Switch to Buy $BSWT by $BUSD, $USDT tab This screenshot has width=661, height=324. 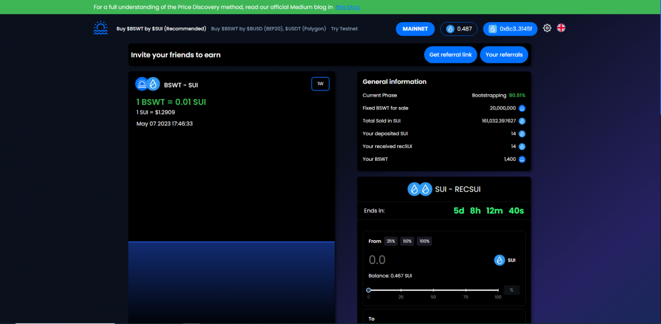(x=268, y=29)
